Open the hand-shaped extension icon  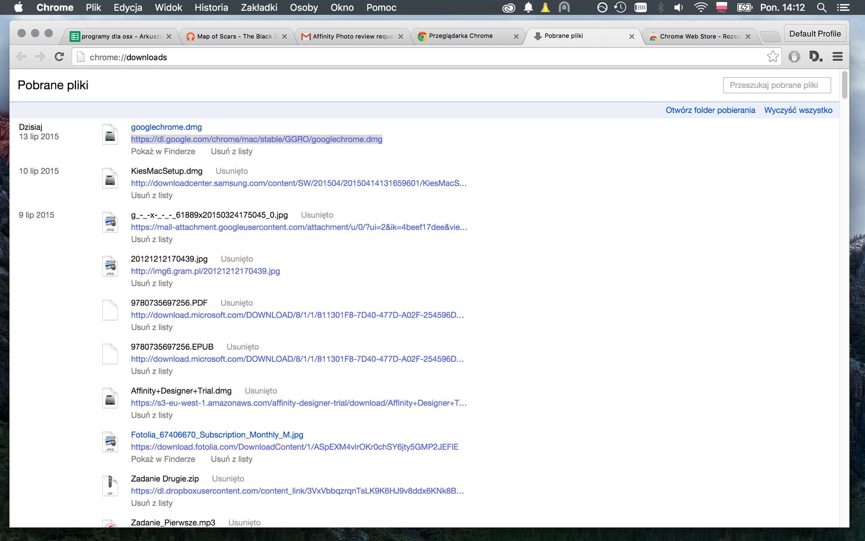click(794, 57)
